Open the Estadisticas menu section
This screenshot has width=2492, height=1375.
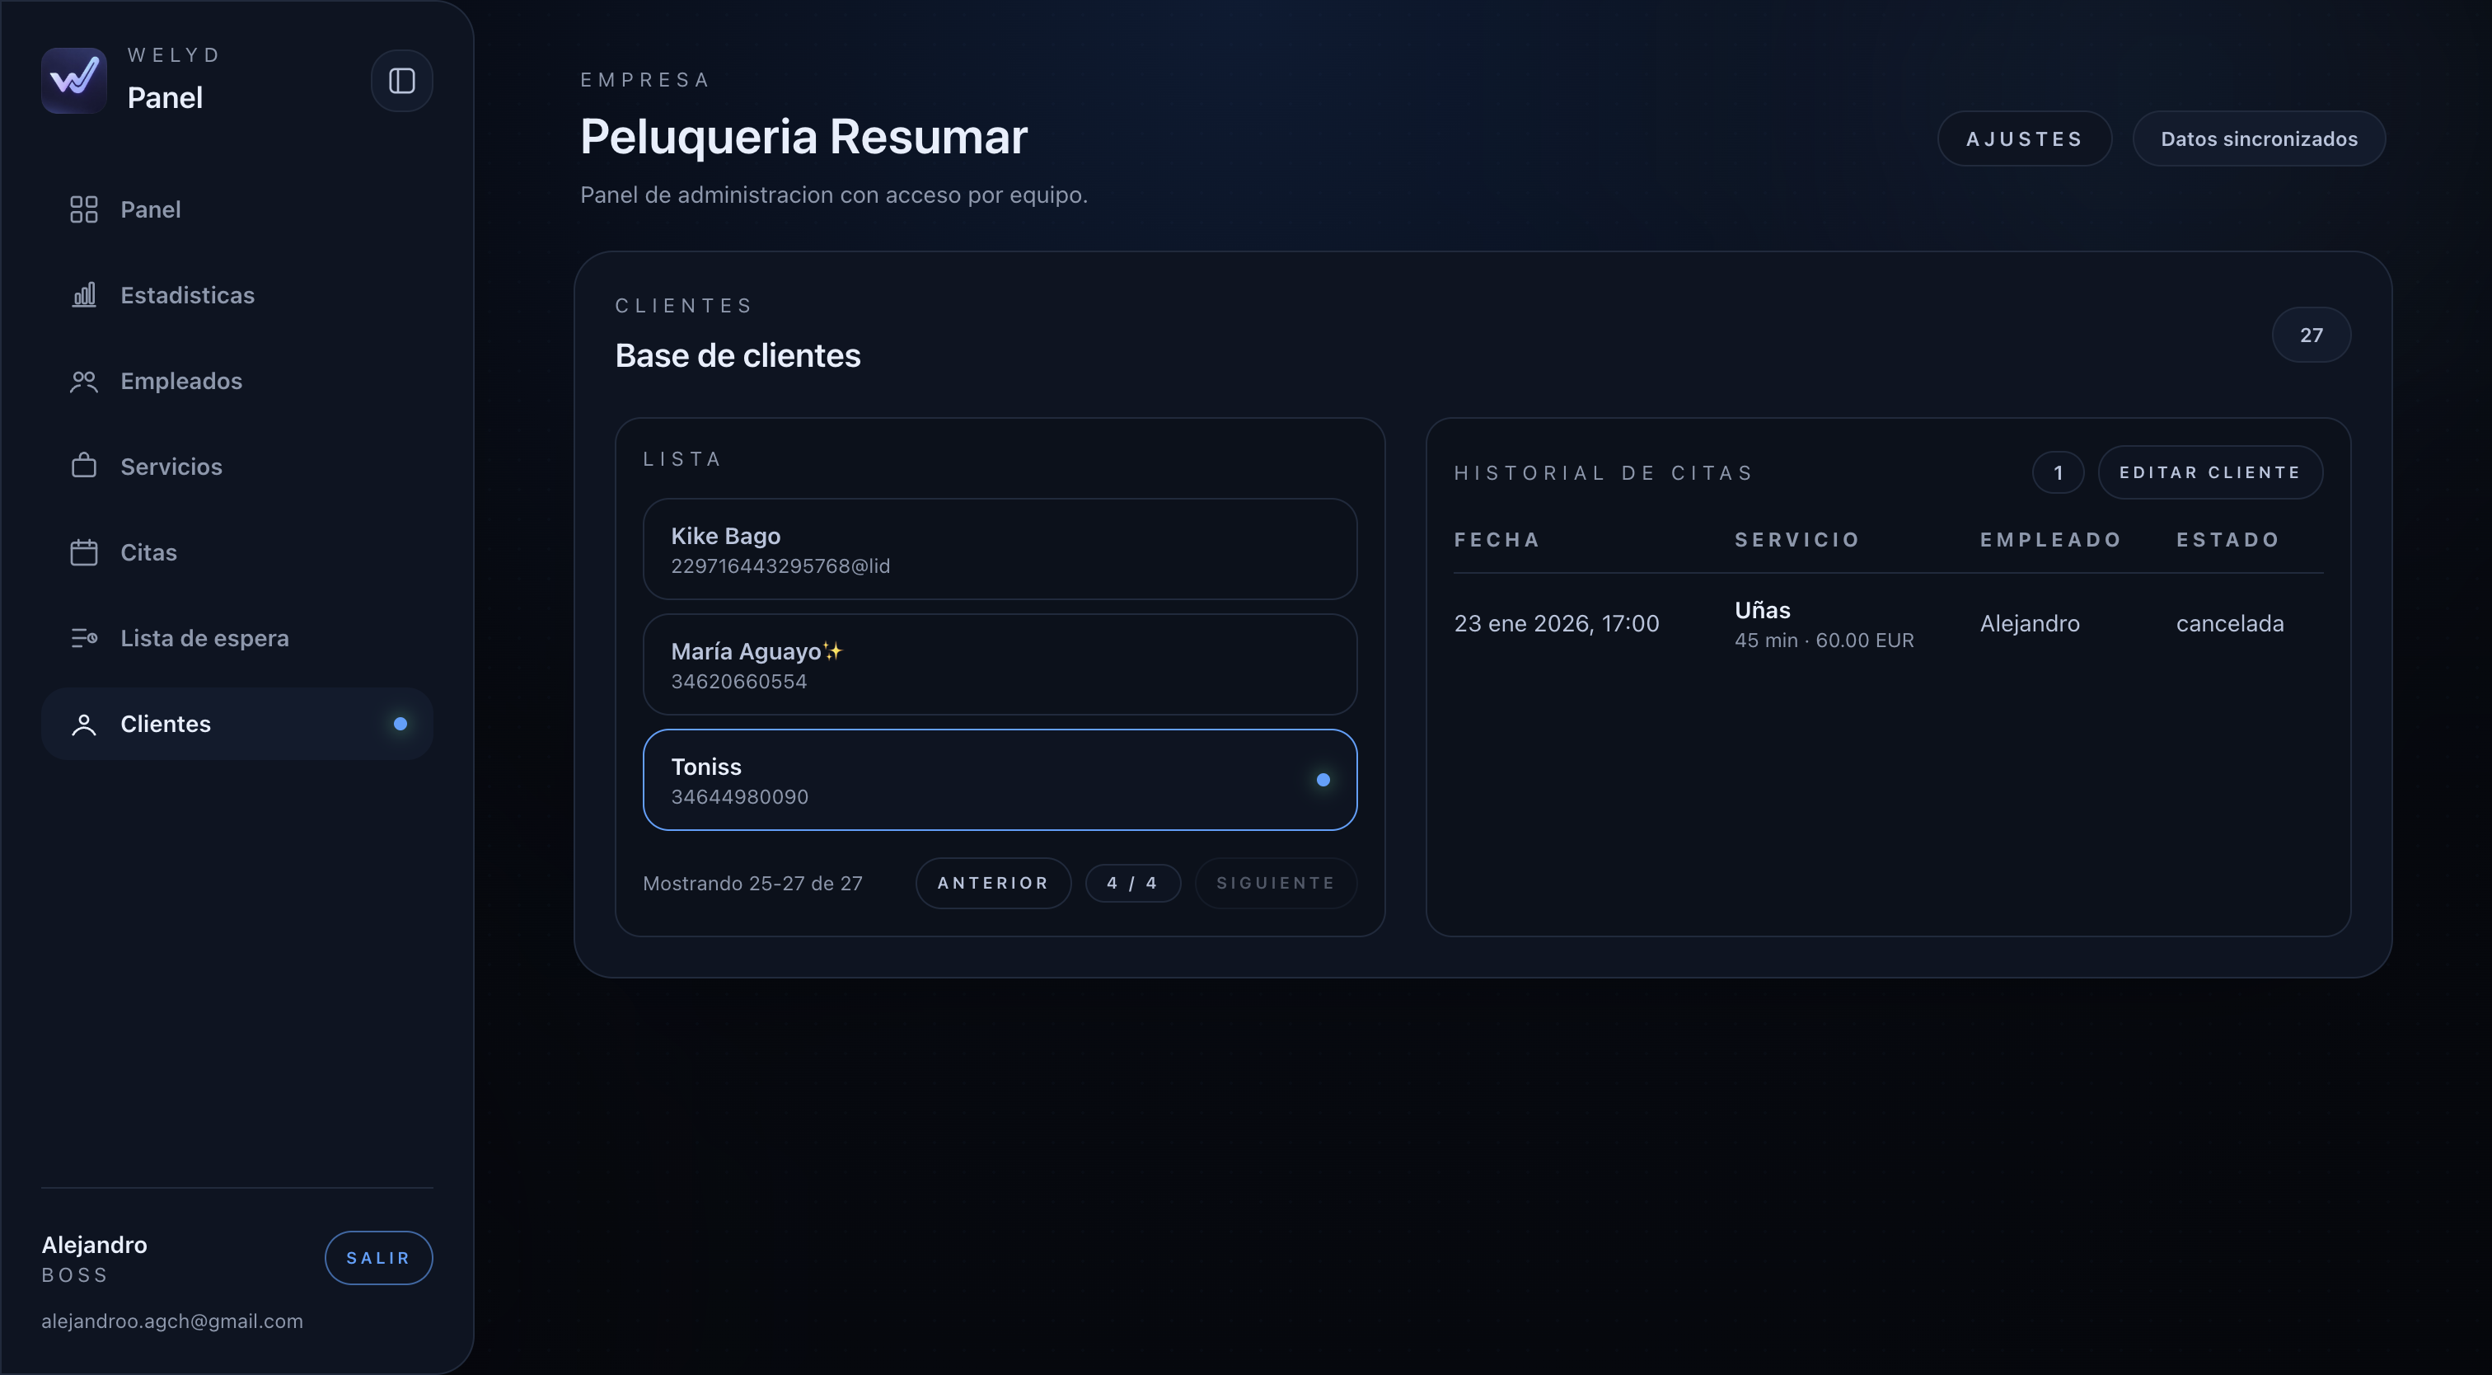(188, 295)
